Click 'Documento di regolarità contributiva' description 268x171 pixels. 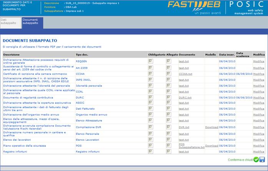pyautogui.click(x=28, y=98)
